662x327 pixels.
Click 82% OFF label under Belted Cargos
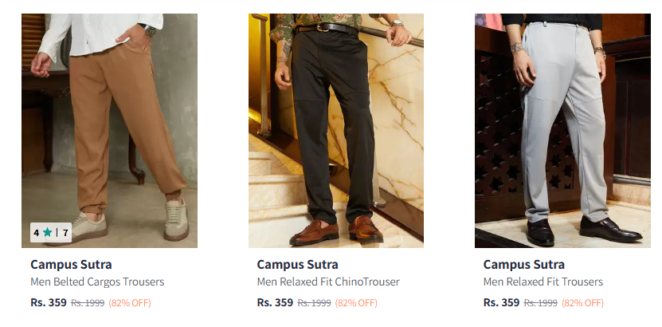pyautogui.click(x=130, y=303)
